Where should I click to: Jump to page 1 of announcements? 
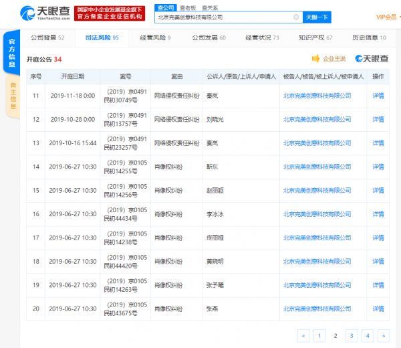coord(319,335)
